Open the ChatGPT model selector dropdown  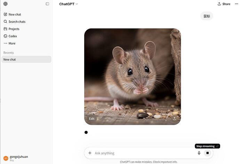(69, 4)
